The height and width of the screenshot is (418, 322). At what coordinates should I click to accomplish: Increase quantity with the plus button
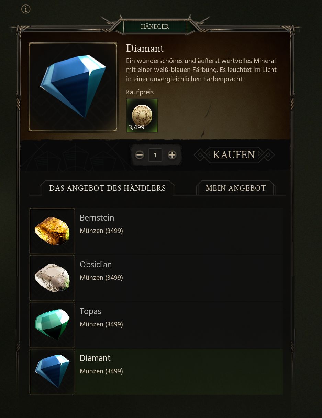coord(172,155)
